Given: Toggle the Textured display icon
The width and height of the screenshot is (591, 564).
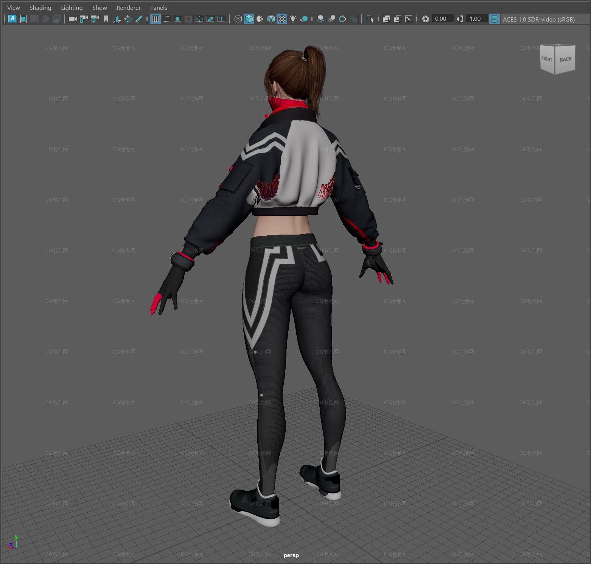Looking at the screenshot, I should coord(282,19).
